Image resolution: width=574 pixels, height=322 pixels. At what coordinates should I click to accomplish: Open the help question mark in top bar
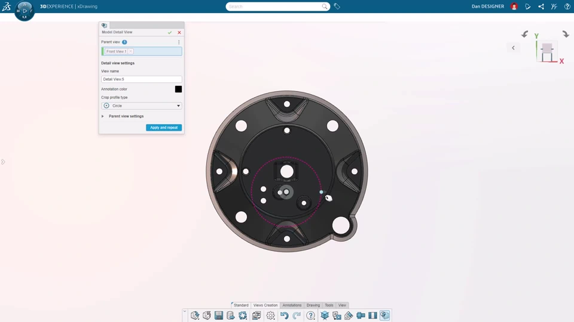pyautogui.click(x=567, y=6)
